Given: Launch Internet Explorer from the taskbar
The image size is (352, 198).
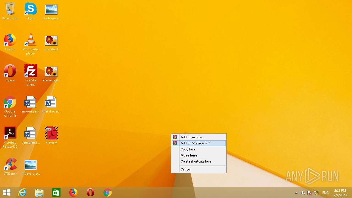Looking at the screenshot, I should (x=22, y=193).
